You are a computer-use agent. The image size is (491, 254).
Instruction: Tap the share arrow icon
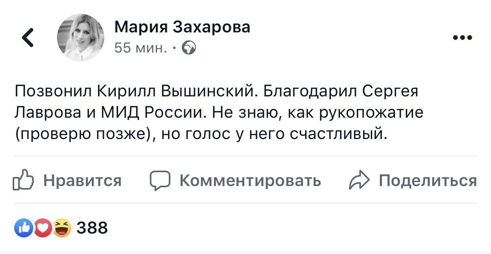(x=359, y=181)
